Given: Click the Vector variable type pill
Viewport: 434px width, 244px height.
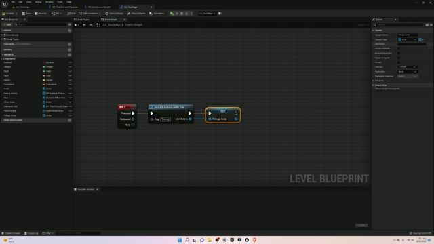Looking at the screenshot, I should [x=47, y=80].
